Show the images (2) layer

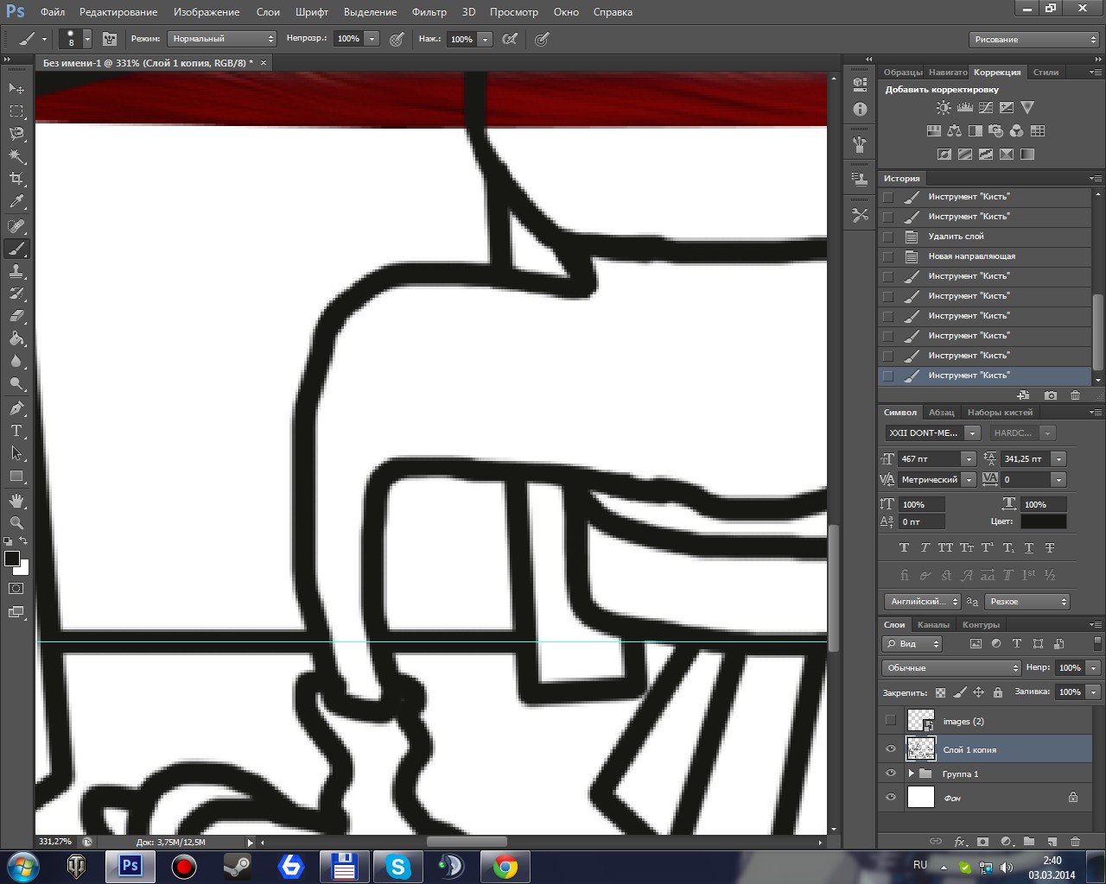point(891,721)
